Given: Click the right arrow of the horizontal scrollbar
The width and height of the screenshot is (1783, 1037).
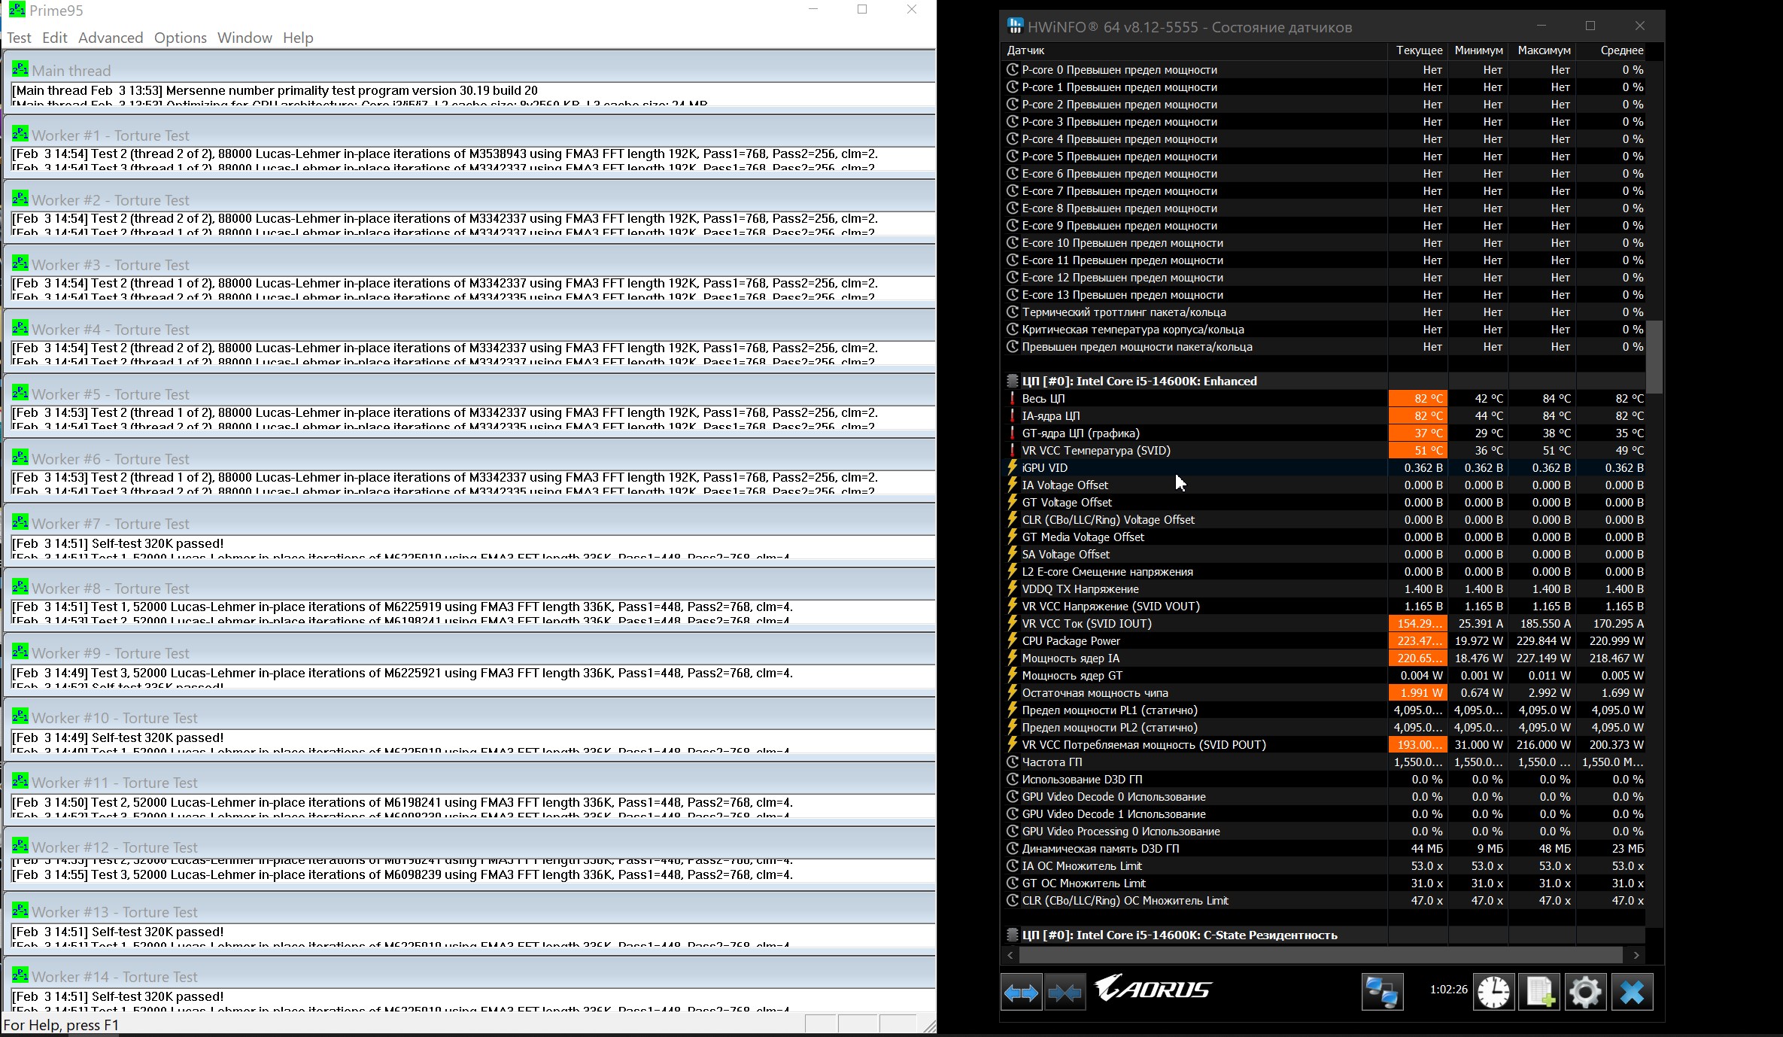Looking at the screenshot, I should pyautogui.click(x=1636, y=955).
